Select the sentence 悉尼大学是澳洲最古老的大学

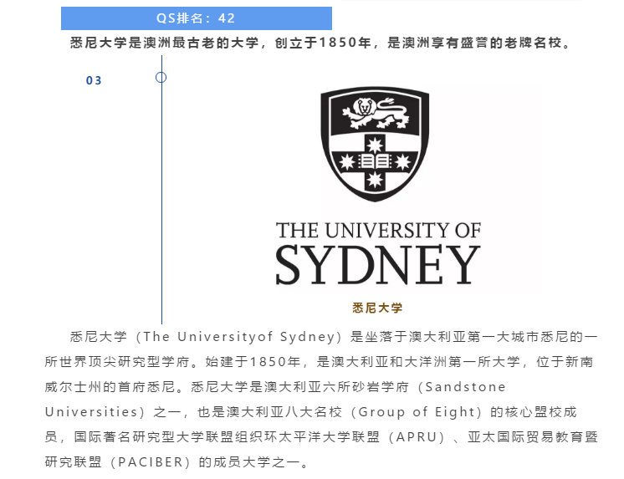[164, 43]
